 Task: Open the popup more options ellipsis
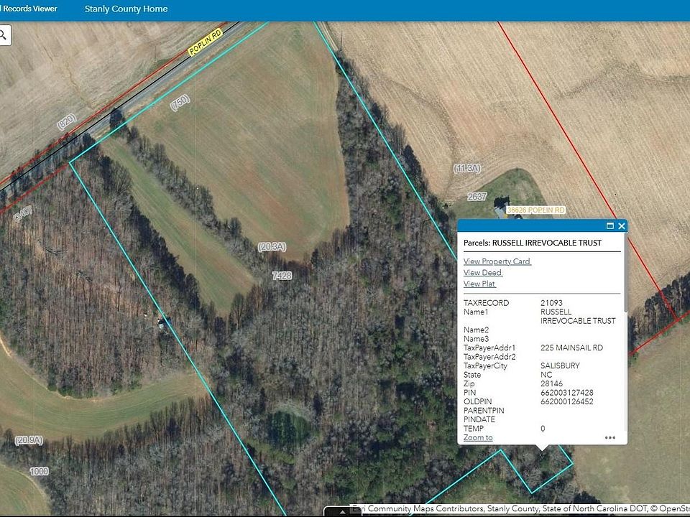tap(610, 438)
